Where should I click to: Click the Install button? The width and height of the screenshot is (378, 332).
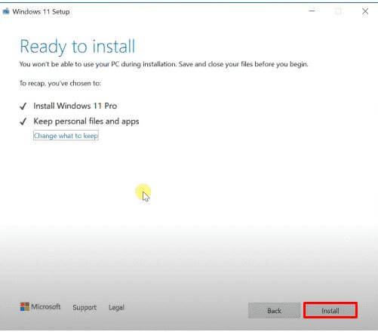coord(330,311)
